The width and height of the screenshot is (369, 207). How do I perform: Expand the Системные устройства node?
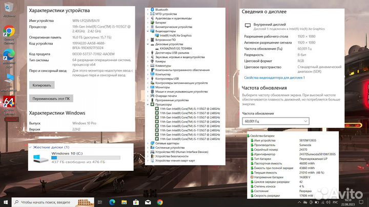pos(148,148)
